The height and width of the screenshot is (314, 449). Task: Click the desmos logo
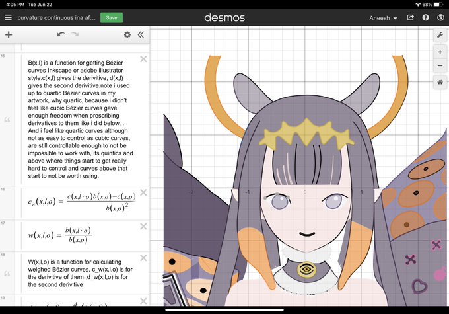point(224,18)
